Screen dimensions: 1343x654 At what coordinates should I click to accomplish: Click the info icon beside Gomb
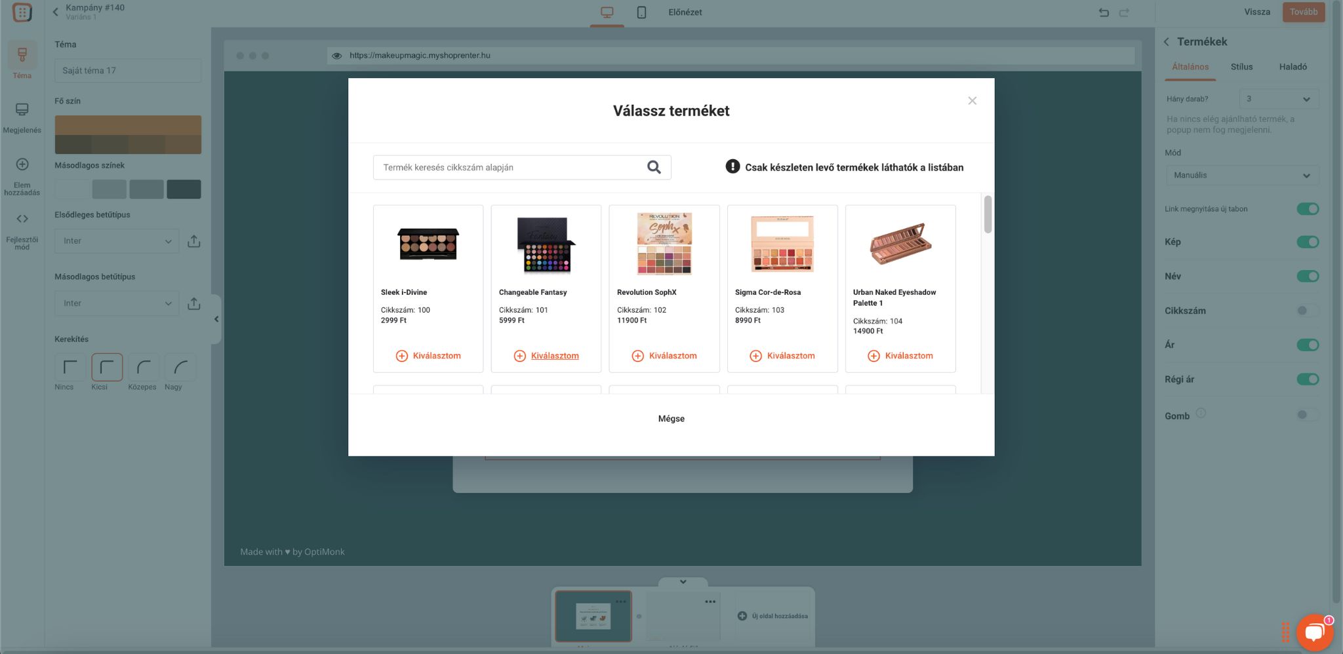coord(1201,413)
